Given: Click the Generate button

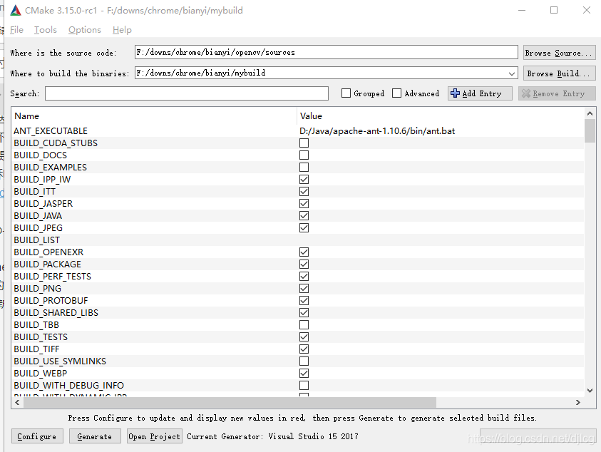Looking at the screenshot, I should pos(95,436).
